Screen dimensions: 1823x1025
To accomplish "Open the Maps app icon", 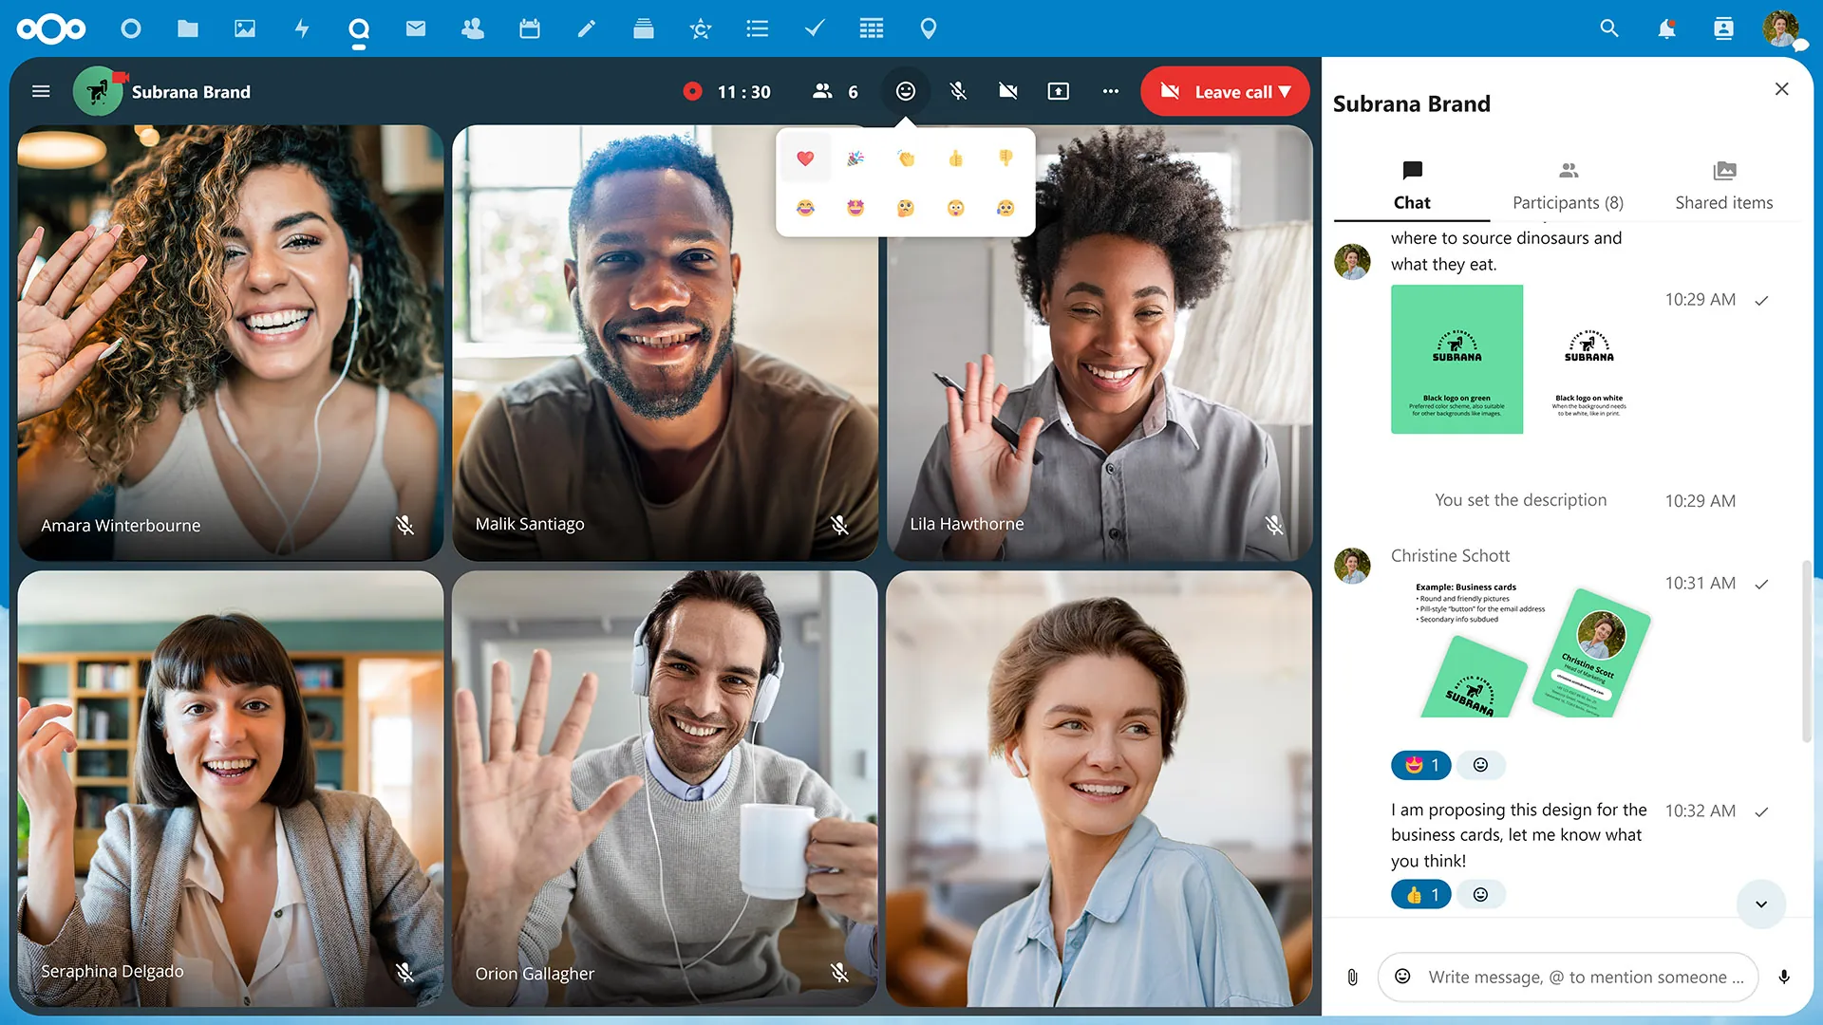I will (x=929, y=28).
